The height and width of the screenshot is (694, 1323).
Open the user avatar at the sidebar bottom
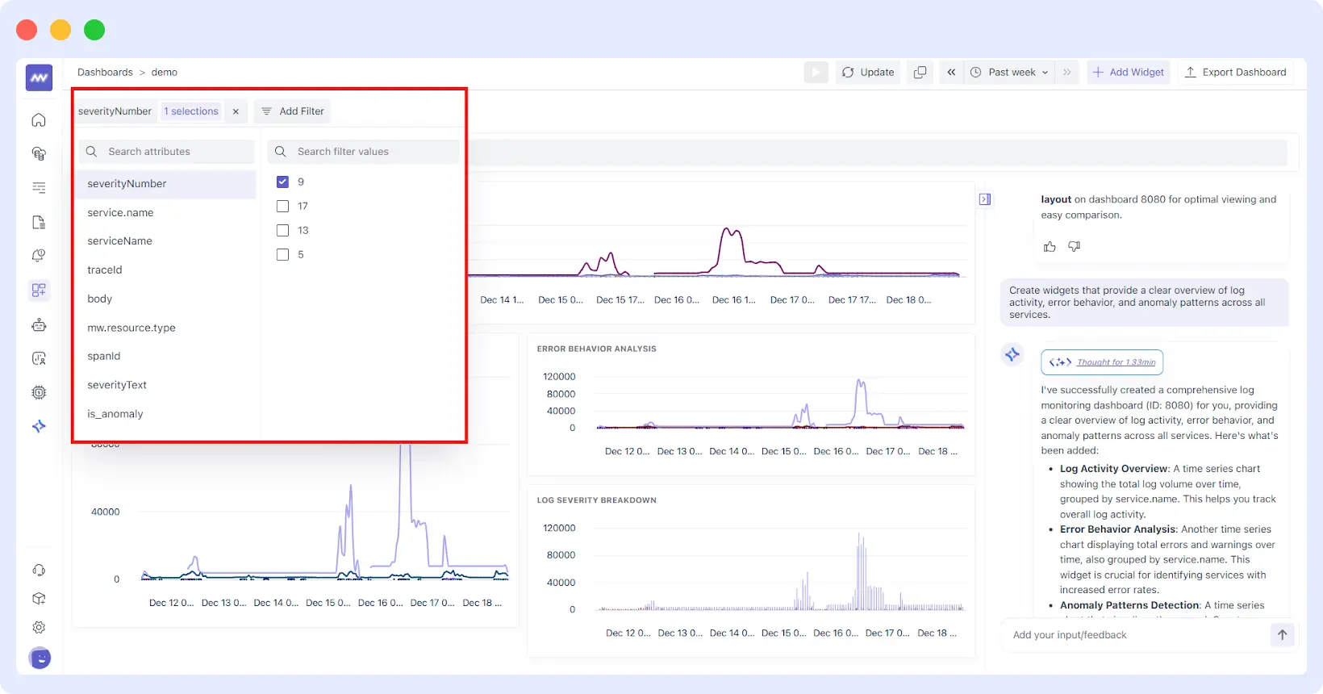click(40, 658)
